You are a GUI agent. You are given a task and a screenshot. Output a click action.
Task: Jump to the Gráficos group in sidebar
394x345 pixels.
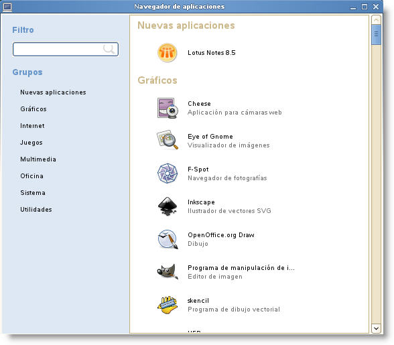(x=34, y=109)
